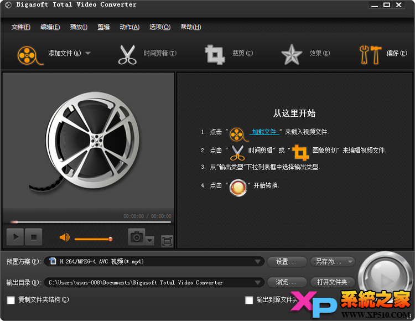Open the 动作(A) menu
Image resolution: width=415 pixels, height=321 pixels.
click(129, 27)
